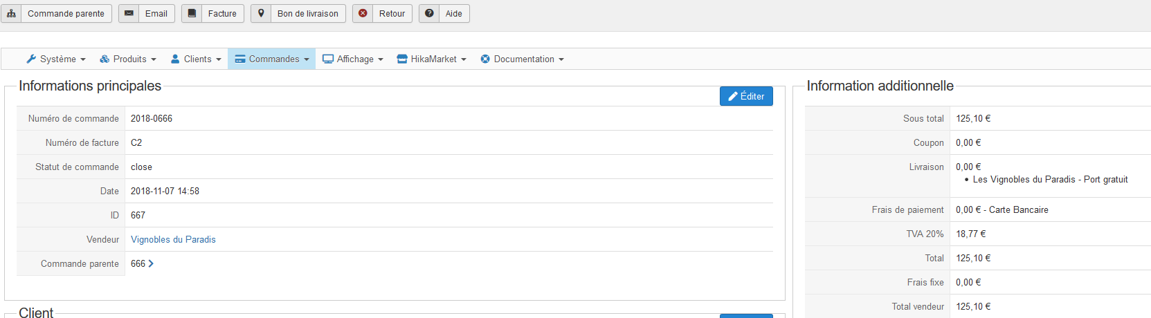Image resolution: width=1151 pixels, height=318 pixels.
Task: Expand the Produits dropdown menu
Action: pyautogui.click(x=129, y=59)
